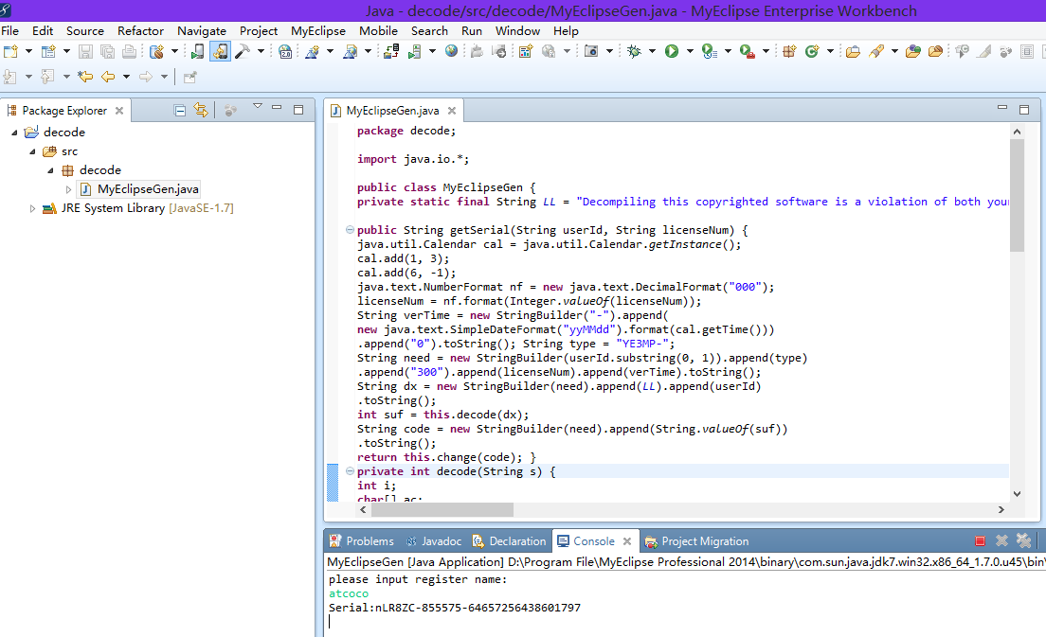Open the Package Explorer View Menu triangle

point(258,107)
